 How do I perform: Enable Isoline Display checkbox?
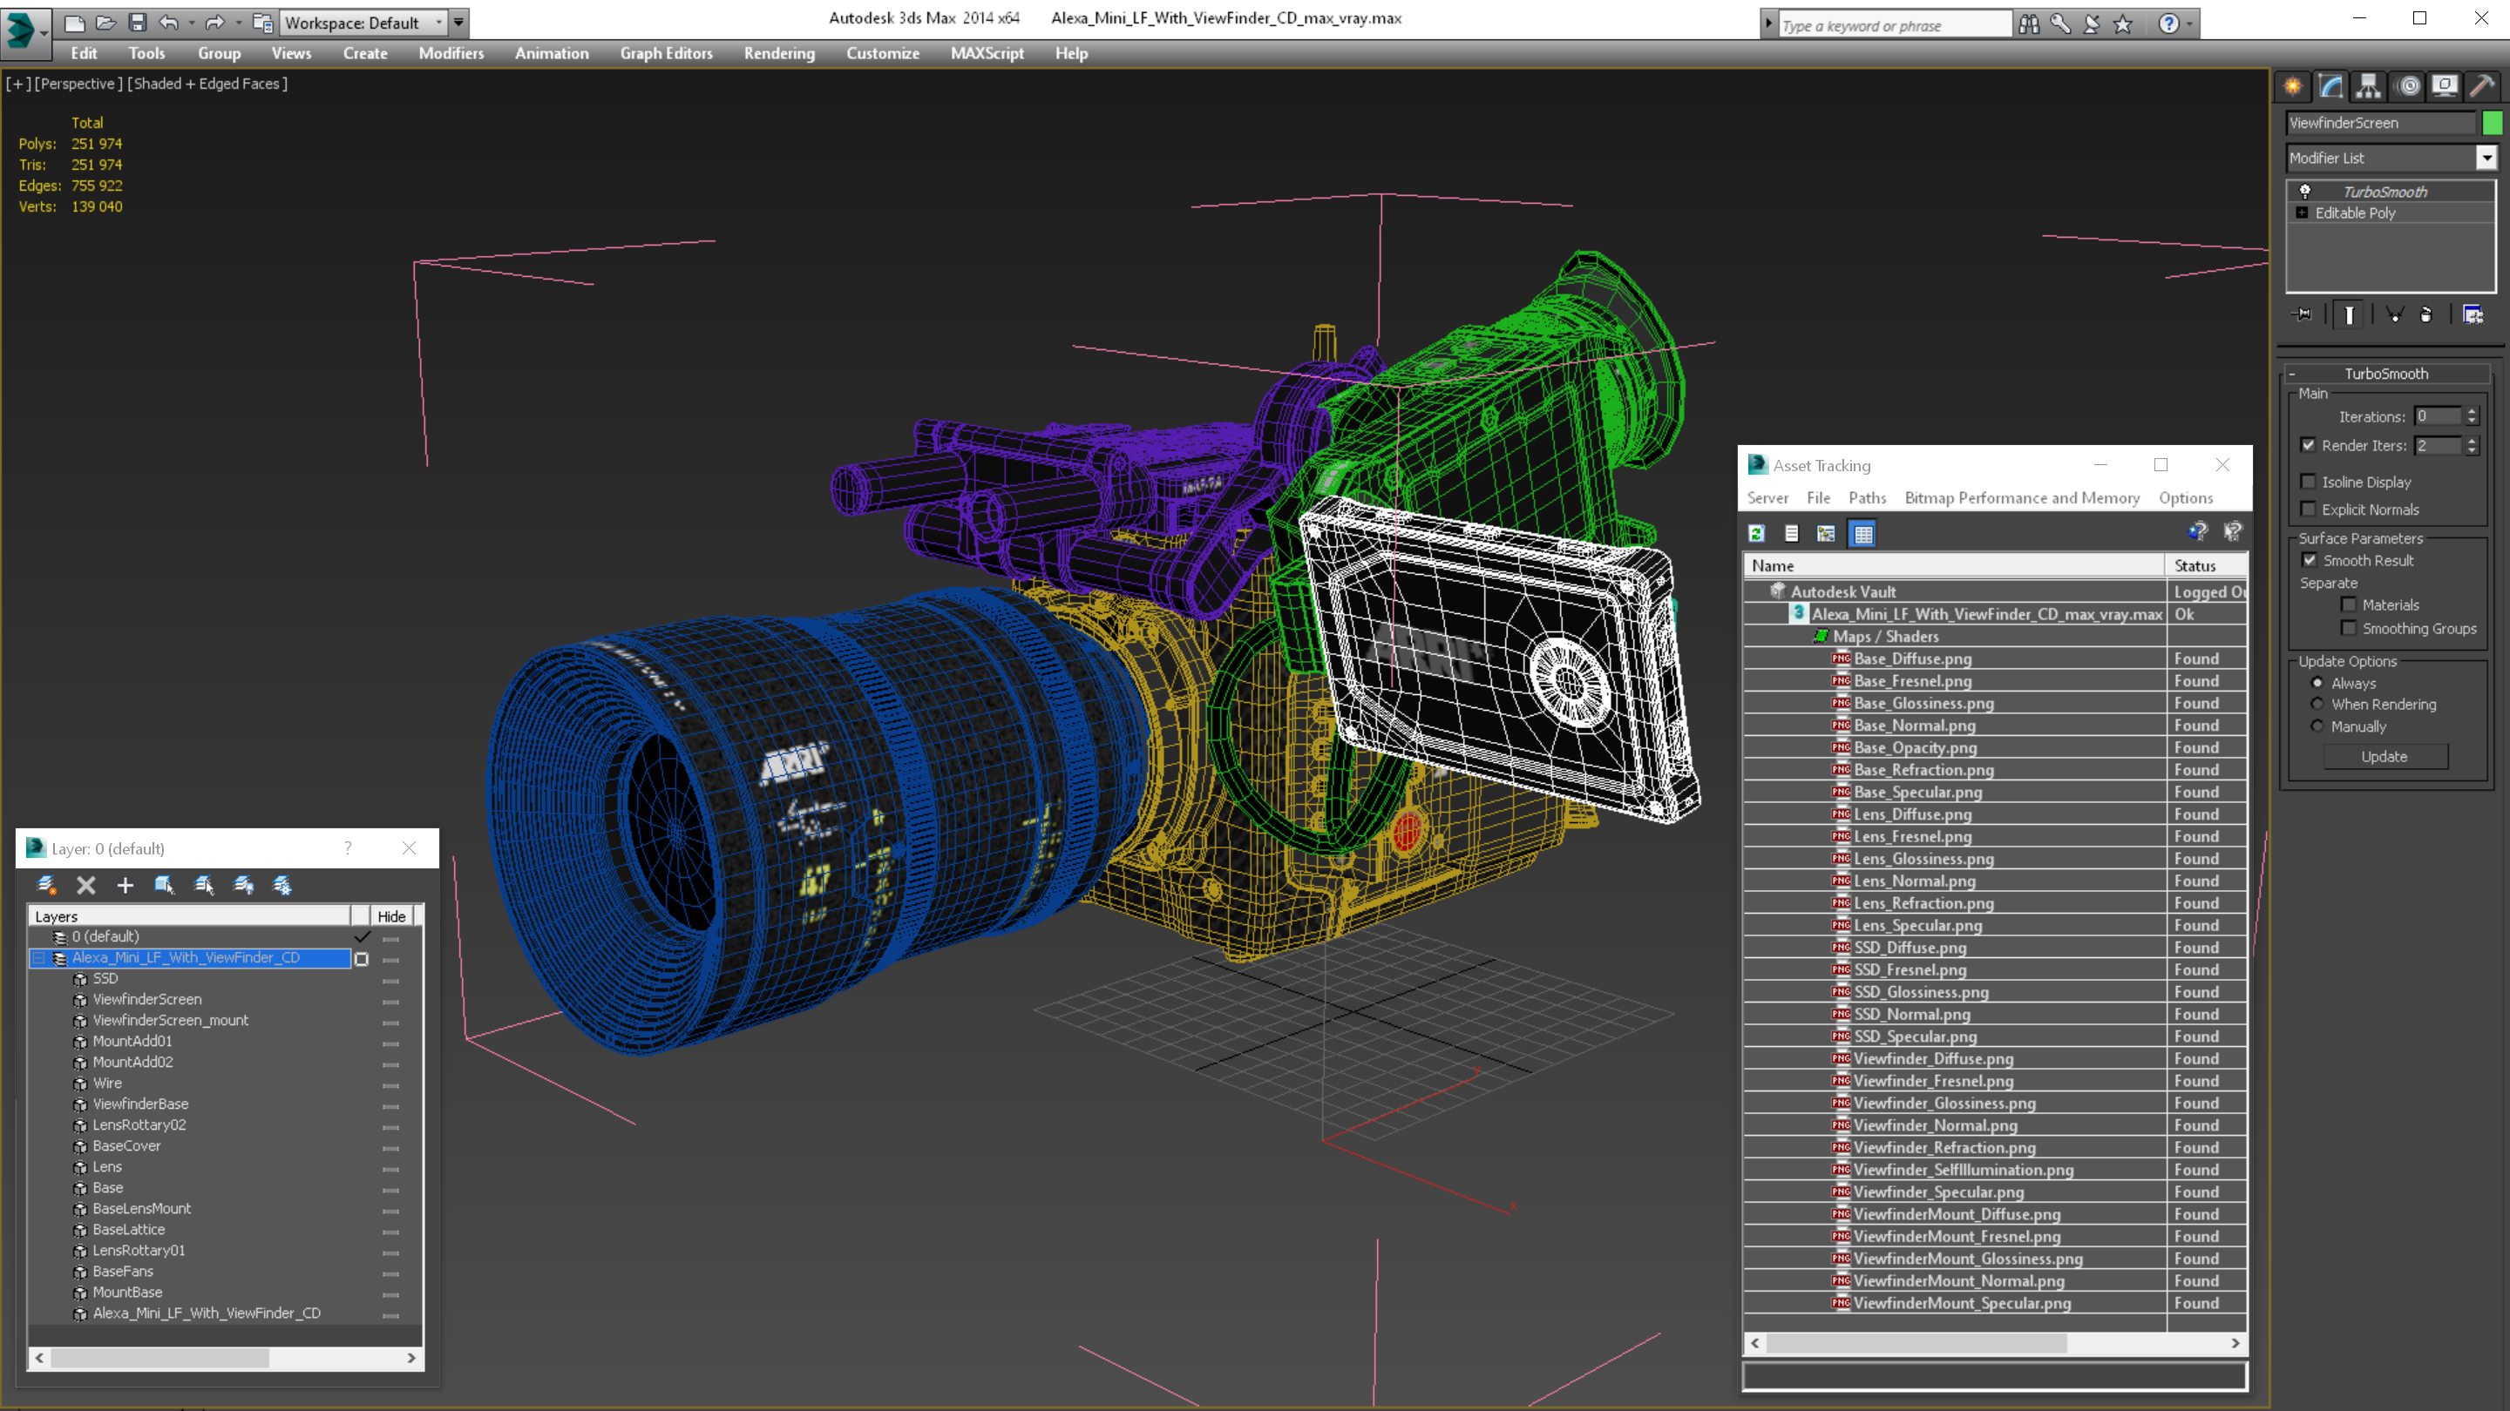2309,481
